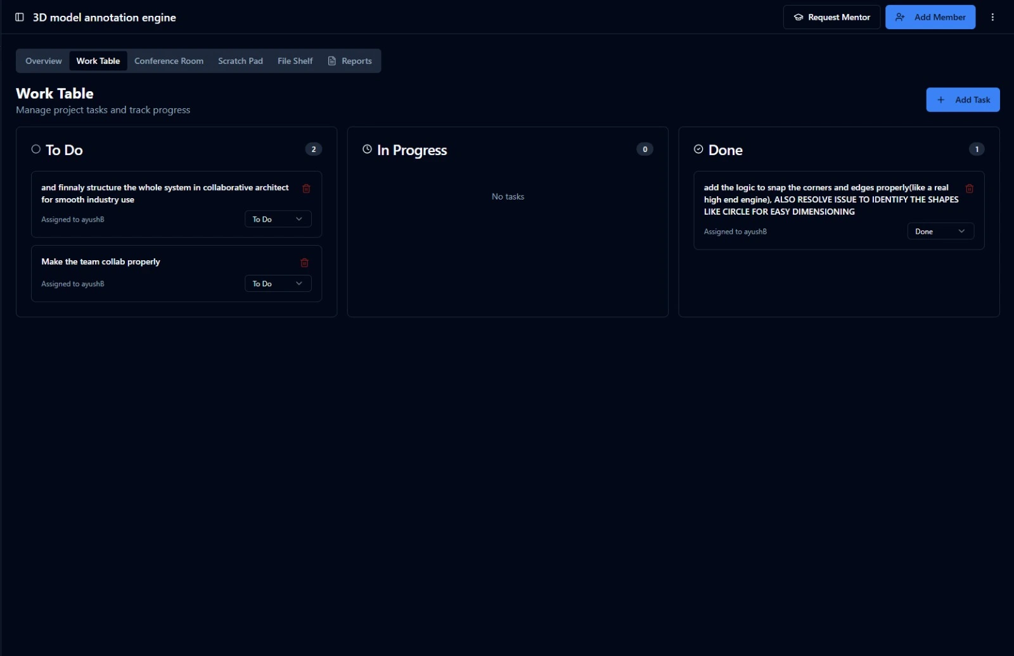1014x656 pixels.
Task: Open status dropdown for 'Make the team collab' task
Action: click(x=278, y=284)
